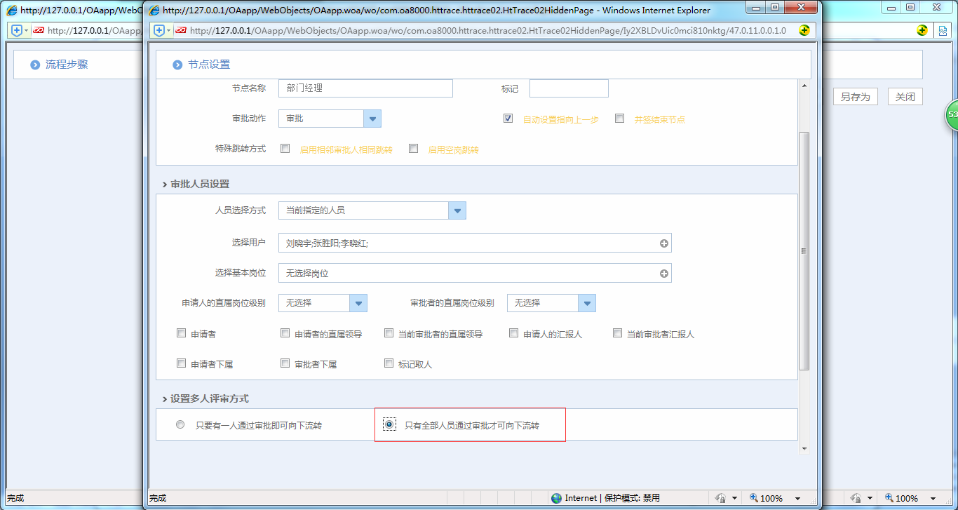Click 流程步骤 heading text in background window

[67, 65]
